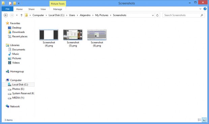This screenshot has width=209, height=124.
Task: Open the Customize Quick Access Toolbar dropdown
Action: 19,3
